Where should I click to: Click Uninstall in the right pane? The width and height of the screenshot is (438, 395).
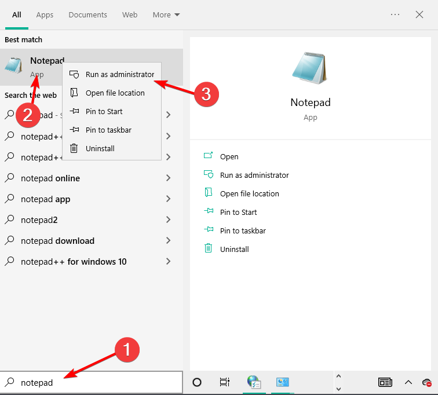[235, 249]
